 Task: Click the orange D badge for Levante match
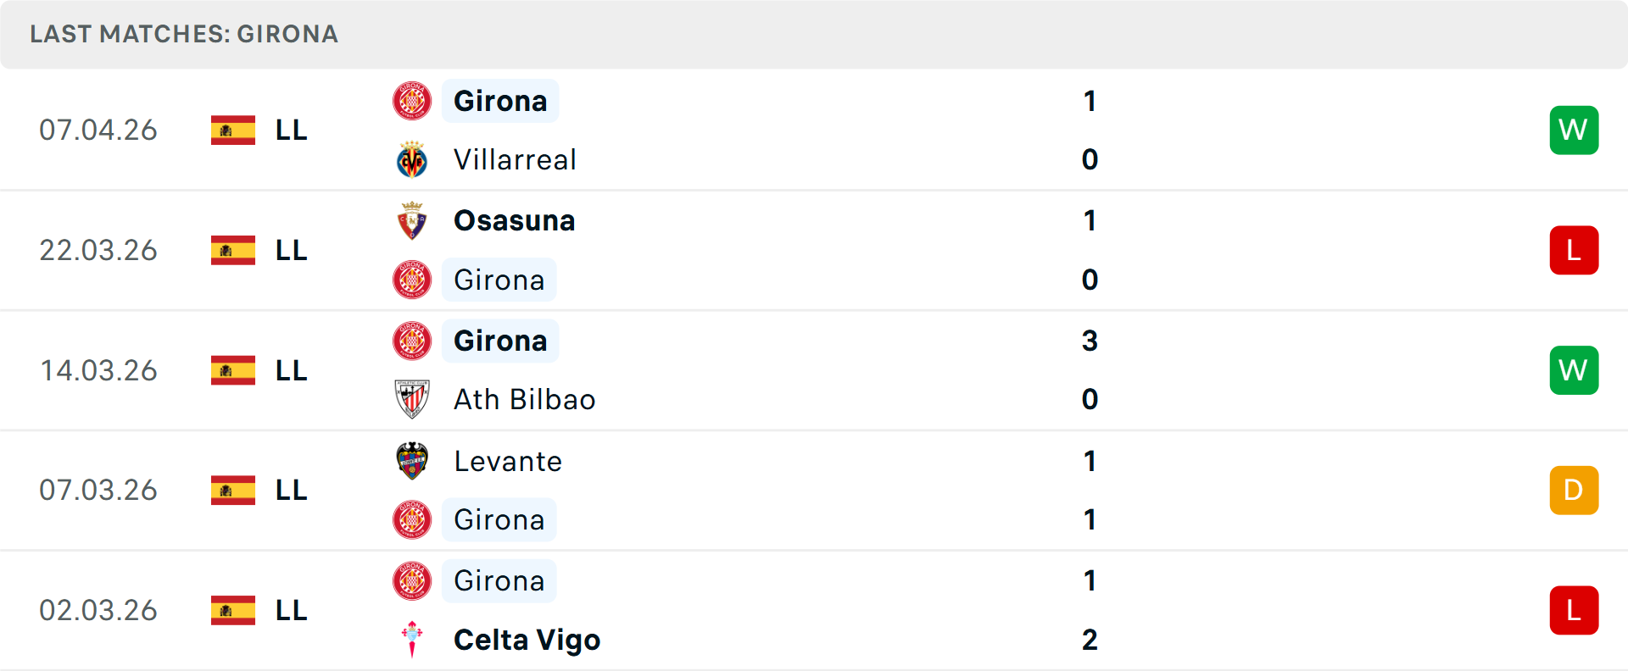coord(1574,491)
